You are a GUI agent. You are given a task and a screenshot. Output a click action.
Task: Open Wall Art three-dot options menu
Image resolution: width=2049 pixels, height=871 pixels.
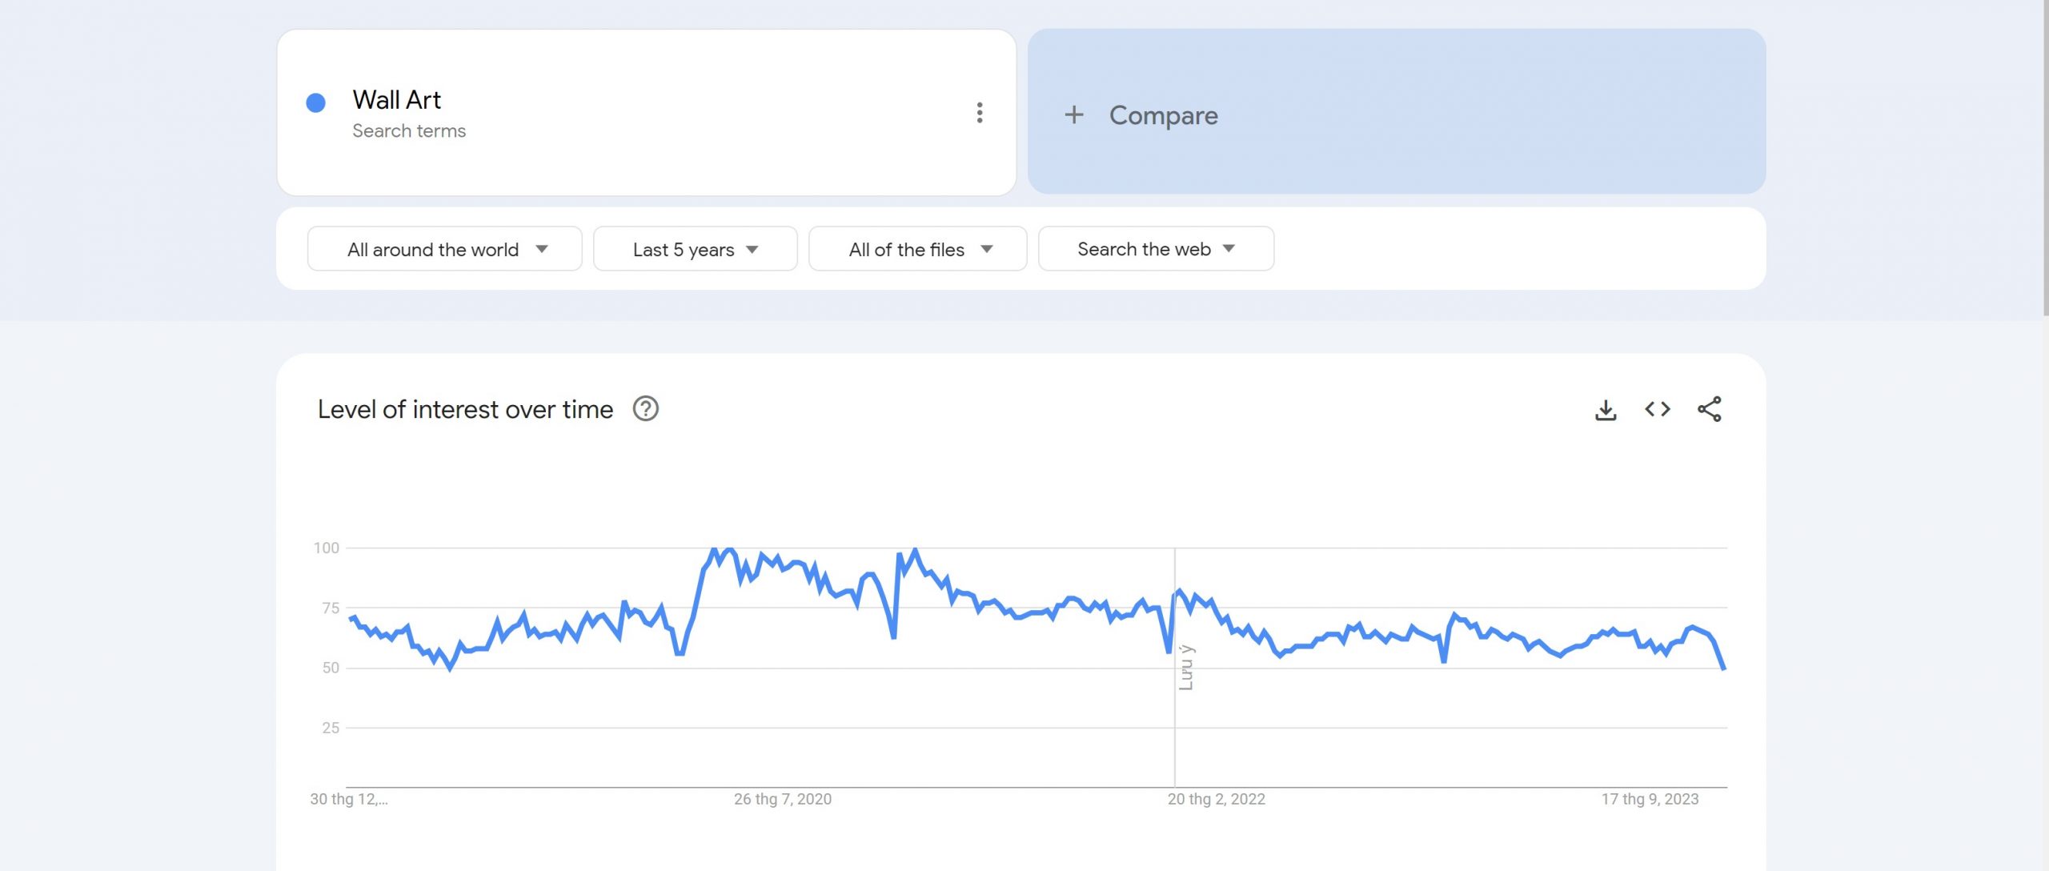979,113
